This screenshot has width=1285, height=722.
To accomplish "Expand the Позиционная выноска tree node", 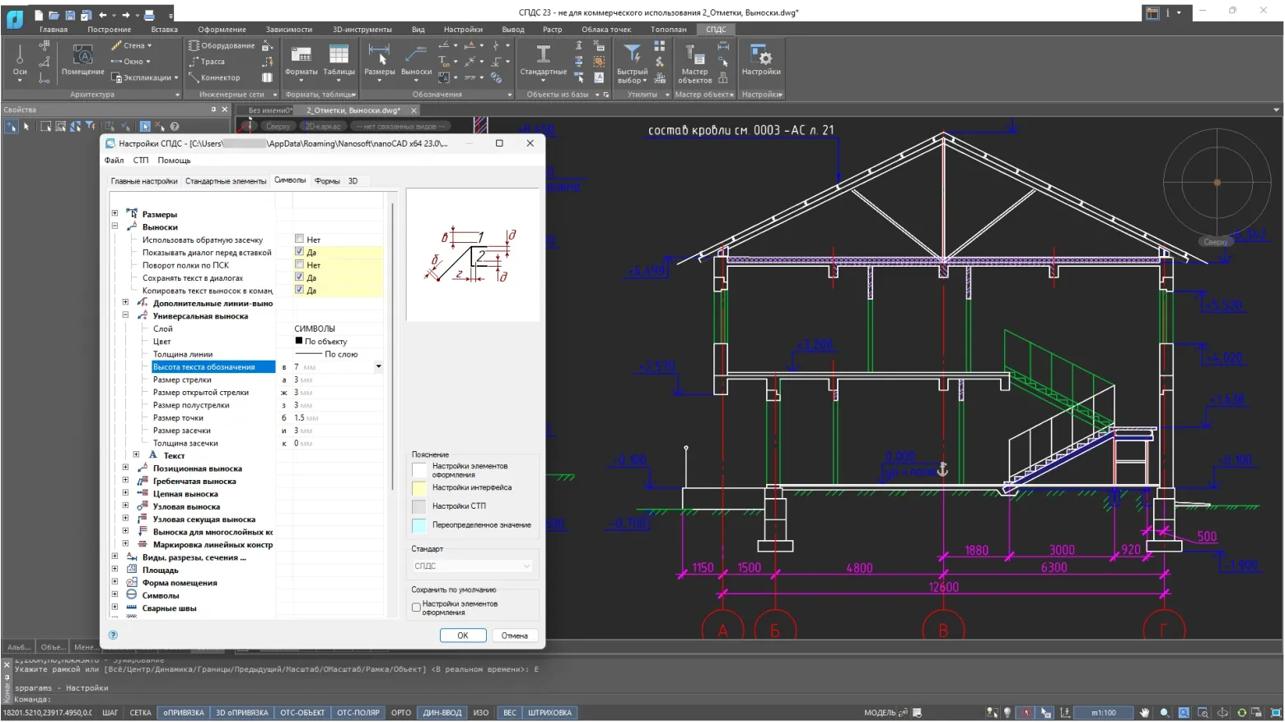I will pos(125,468).
